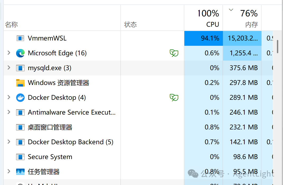
Task: Click the Docker Desktop whale icon
Action: (x=20, y=98)
